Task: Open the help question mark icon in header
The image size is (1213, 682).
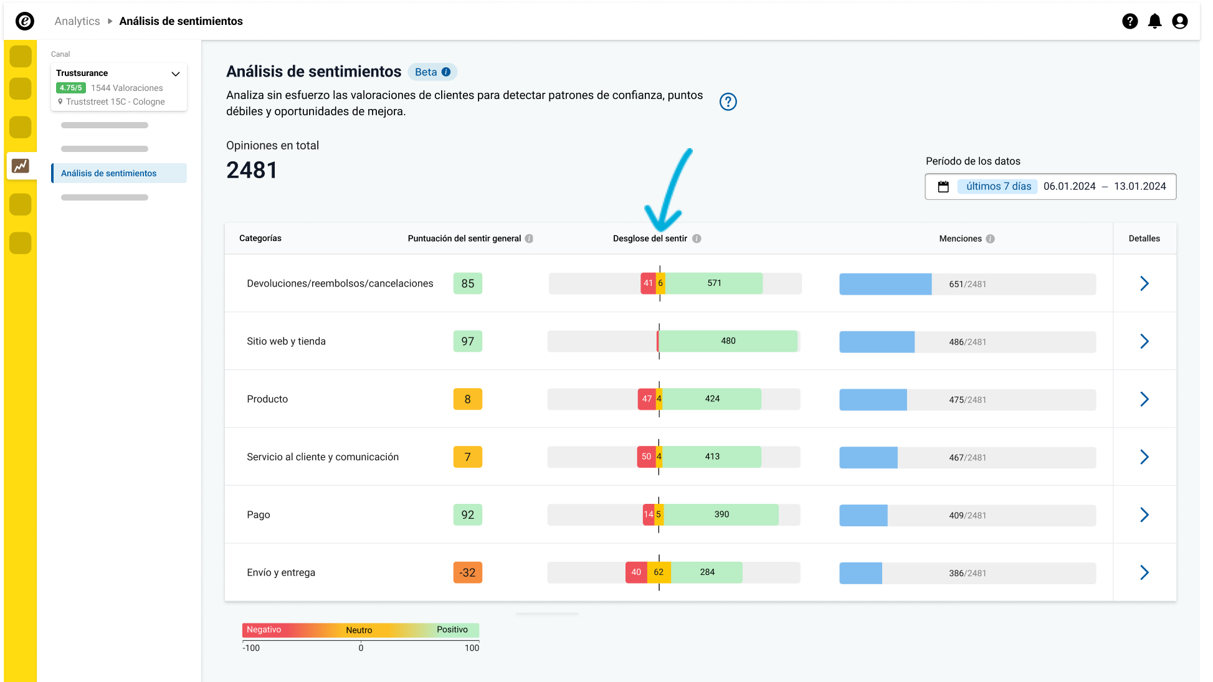Action: point(1130,21)
